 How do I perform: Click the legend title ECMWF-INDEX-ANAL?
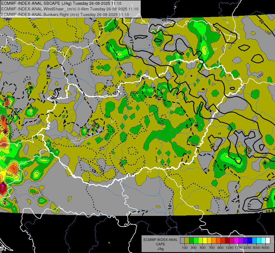[160, 240]
